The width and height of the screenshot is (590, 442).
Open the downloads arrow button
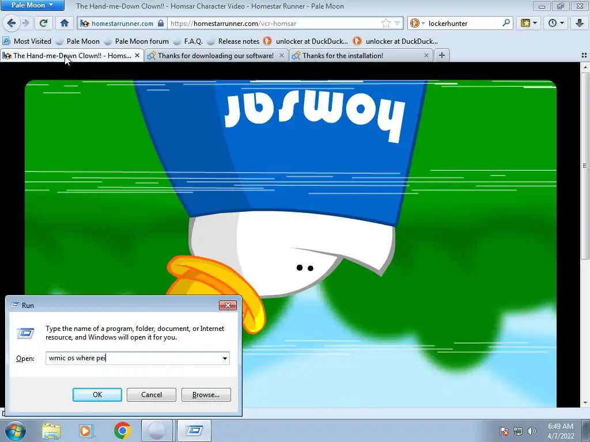click(580, 23)
